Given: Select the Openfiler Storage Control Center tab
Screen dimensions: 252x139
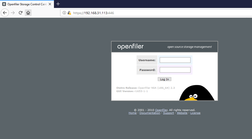Looking at the screenshot, I should click(27, 4).
